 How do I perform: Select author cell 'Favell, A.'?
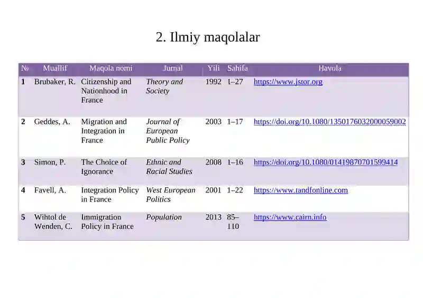click(50, 190)
